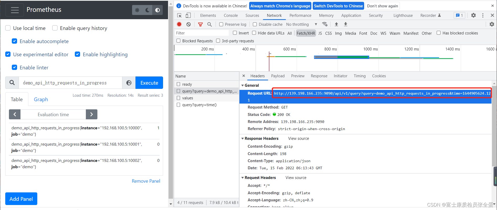Screen dimensions: 497x210
Task: Go to previous evaluation time
Action: (x=15, y=114)
